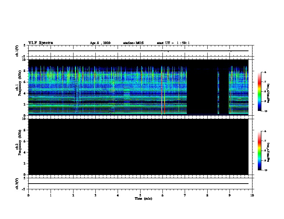Click the "-5" tick on ch.3(V) axis
The image size is (284, 219).
pos(24,189)
